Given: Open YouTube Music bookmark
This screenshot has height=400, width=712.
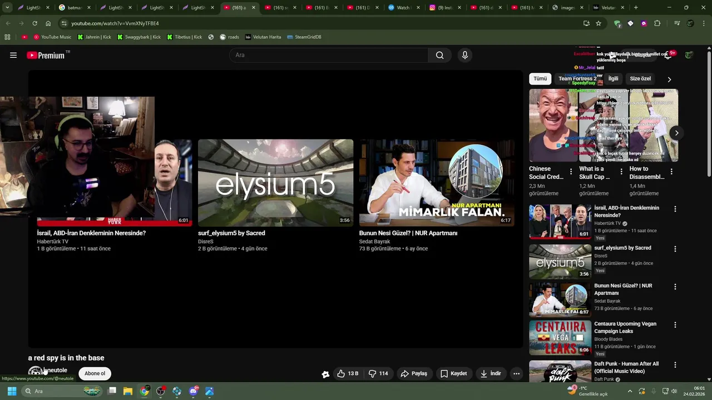Looking at the screenshot, I should 52,37.
